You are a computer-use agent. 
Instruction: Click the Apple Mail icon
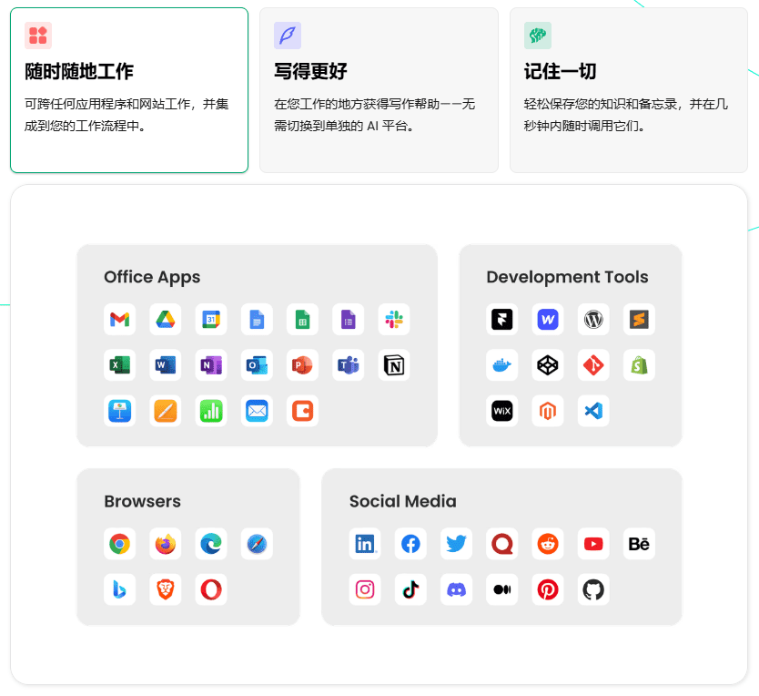257,411
